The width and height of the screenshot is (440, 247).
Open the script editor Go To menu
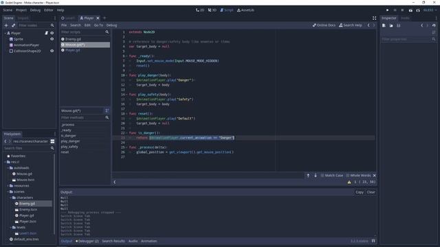(x=98, y=25)
